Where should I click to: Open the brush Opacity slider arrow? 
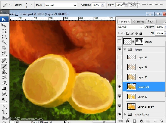103,5
